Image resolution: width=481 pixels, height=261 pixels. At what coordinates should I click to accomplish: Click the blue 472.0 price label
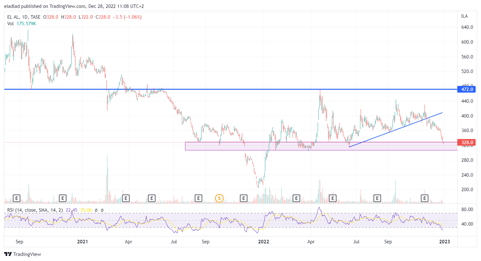pyautogui.click(x=466, y=89)
